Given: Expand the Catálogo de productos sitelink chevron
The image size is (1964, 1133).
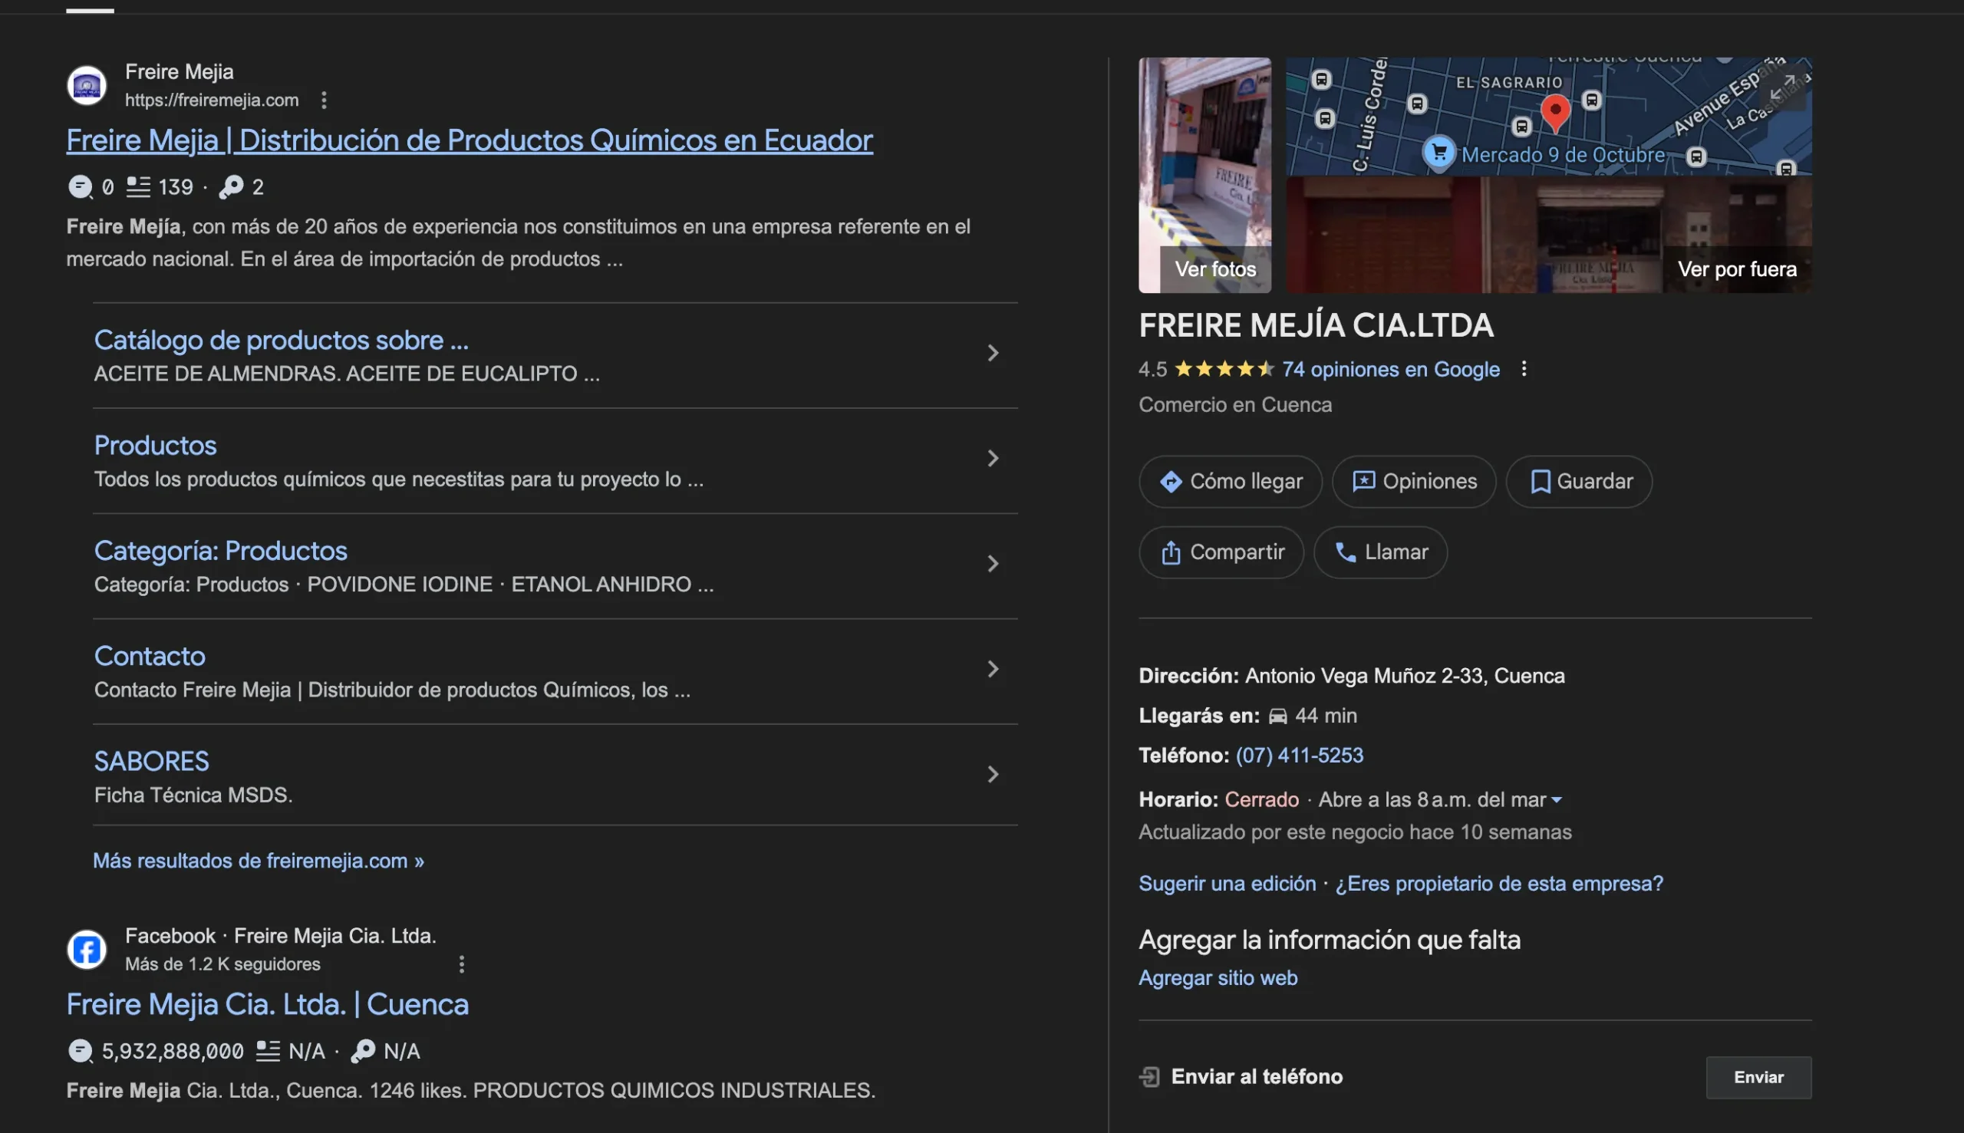Looking at the screenshot, I should click(993, 353).
